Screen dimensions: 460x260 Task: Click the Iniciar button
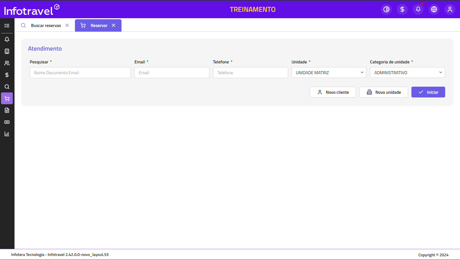click(428, 92)
